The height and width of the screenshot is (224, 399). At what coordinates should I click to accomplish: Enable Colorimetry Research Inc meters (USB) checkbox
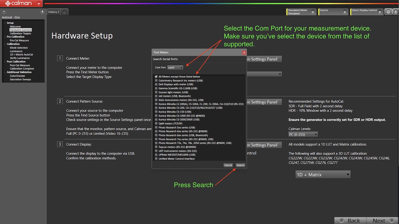pos(156,81)
